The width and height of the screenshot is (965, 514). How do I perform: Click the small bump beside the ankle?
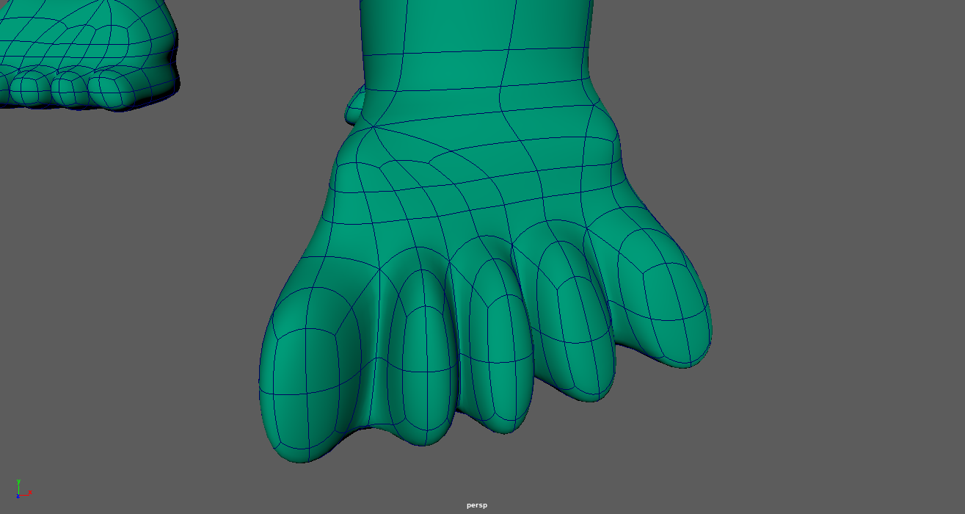tap(355, 106)
